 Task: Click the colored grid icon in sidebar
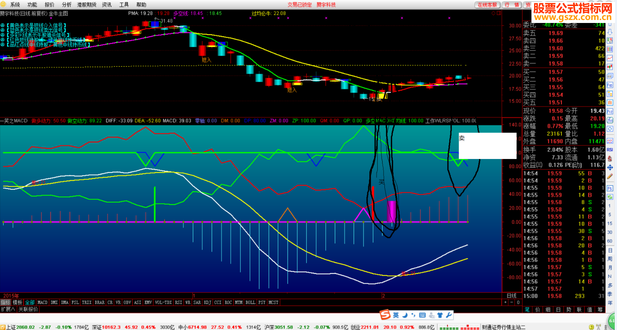pos(610,49)
